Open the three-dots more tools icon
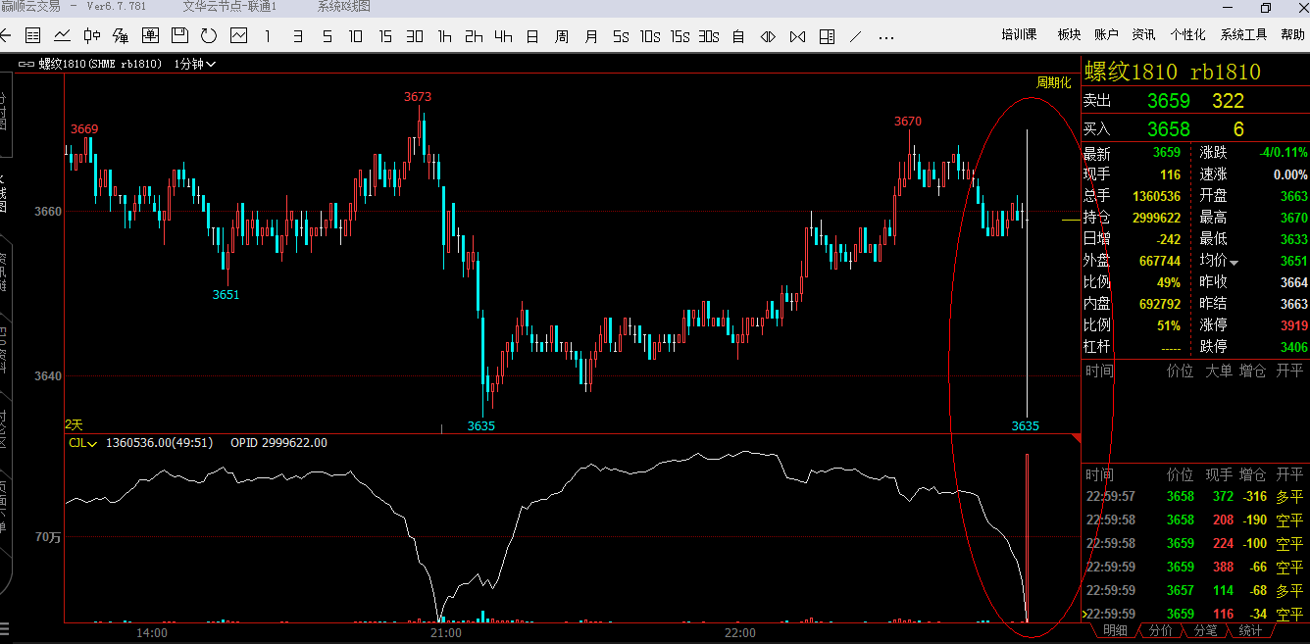The image size is (1310, 644). 886,37
